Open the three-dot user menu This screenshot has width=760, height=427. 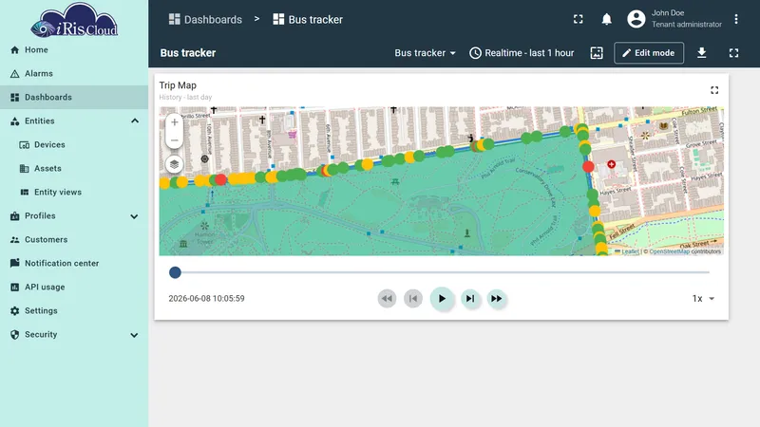pos(735,19)
